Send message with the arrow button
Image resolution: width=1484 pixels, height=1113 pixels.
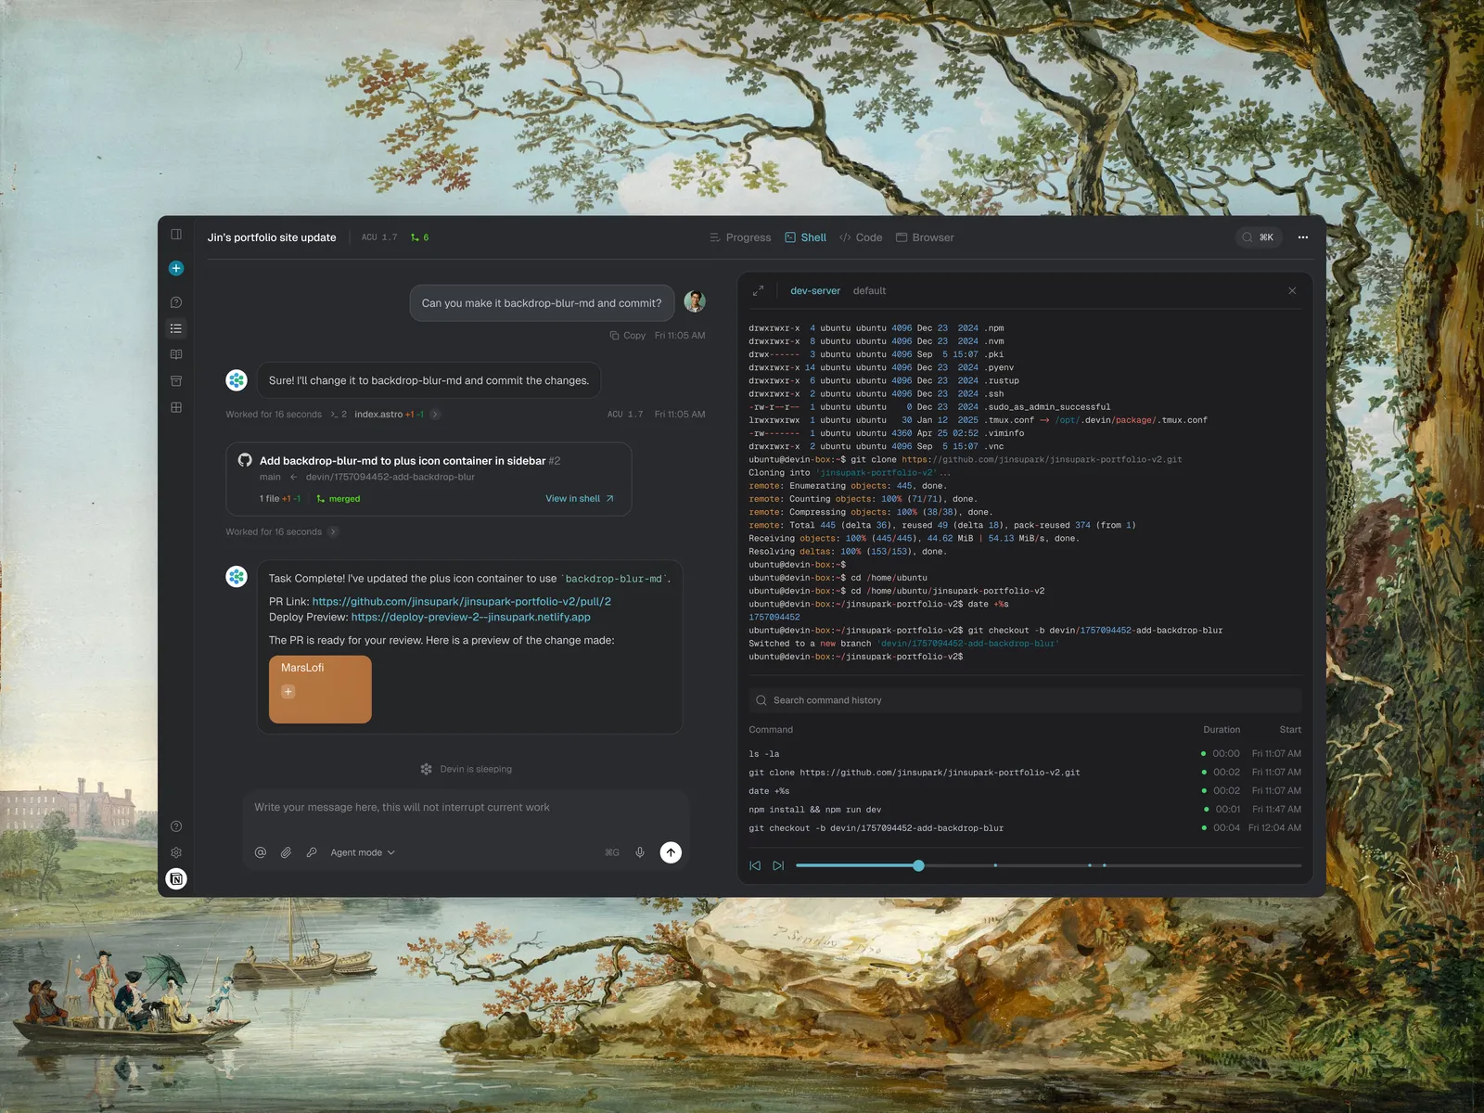coord(671,852)
